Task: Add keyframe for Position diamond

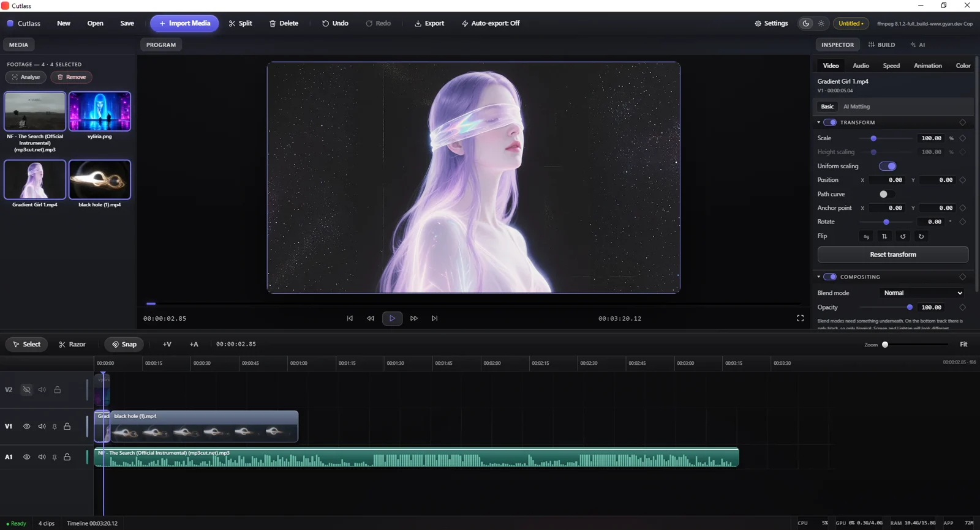Action: pyautogui.click(x=963, y=180)
